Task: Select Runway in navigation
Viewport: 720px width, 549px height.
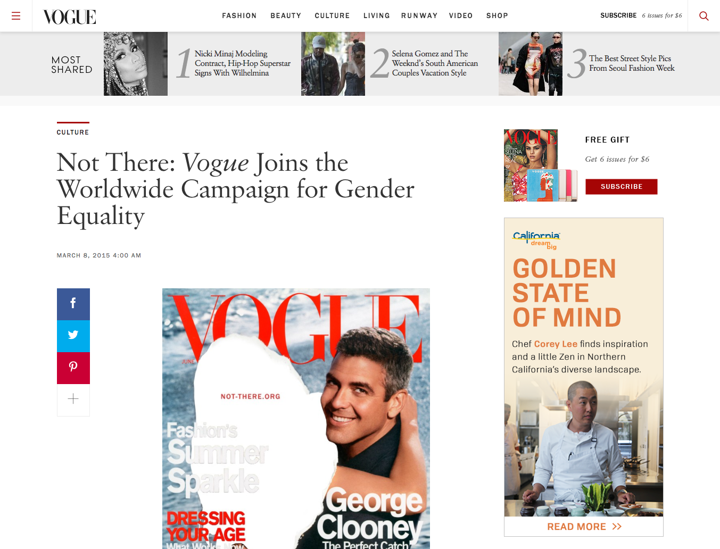Action: 419,16
